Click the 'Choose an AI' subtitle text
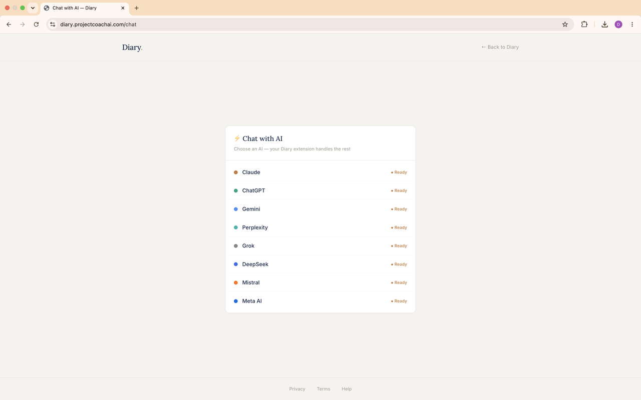Image resolution: width=641 pixels, height=400 pixels. click(292, 149)
